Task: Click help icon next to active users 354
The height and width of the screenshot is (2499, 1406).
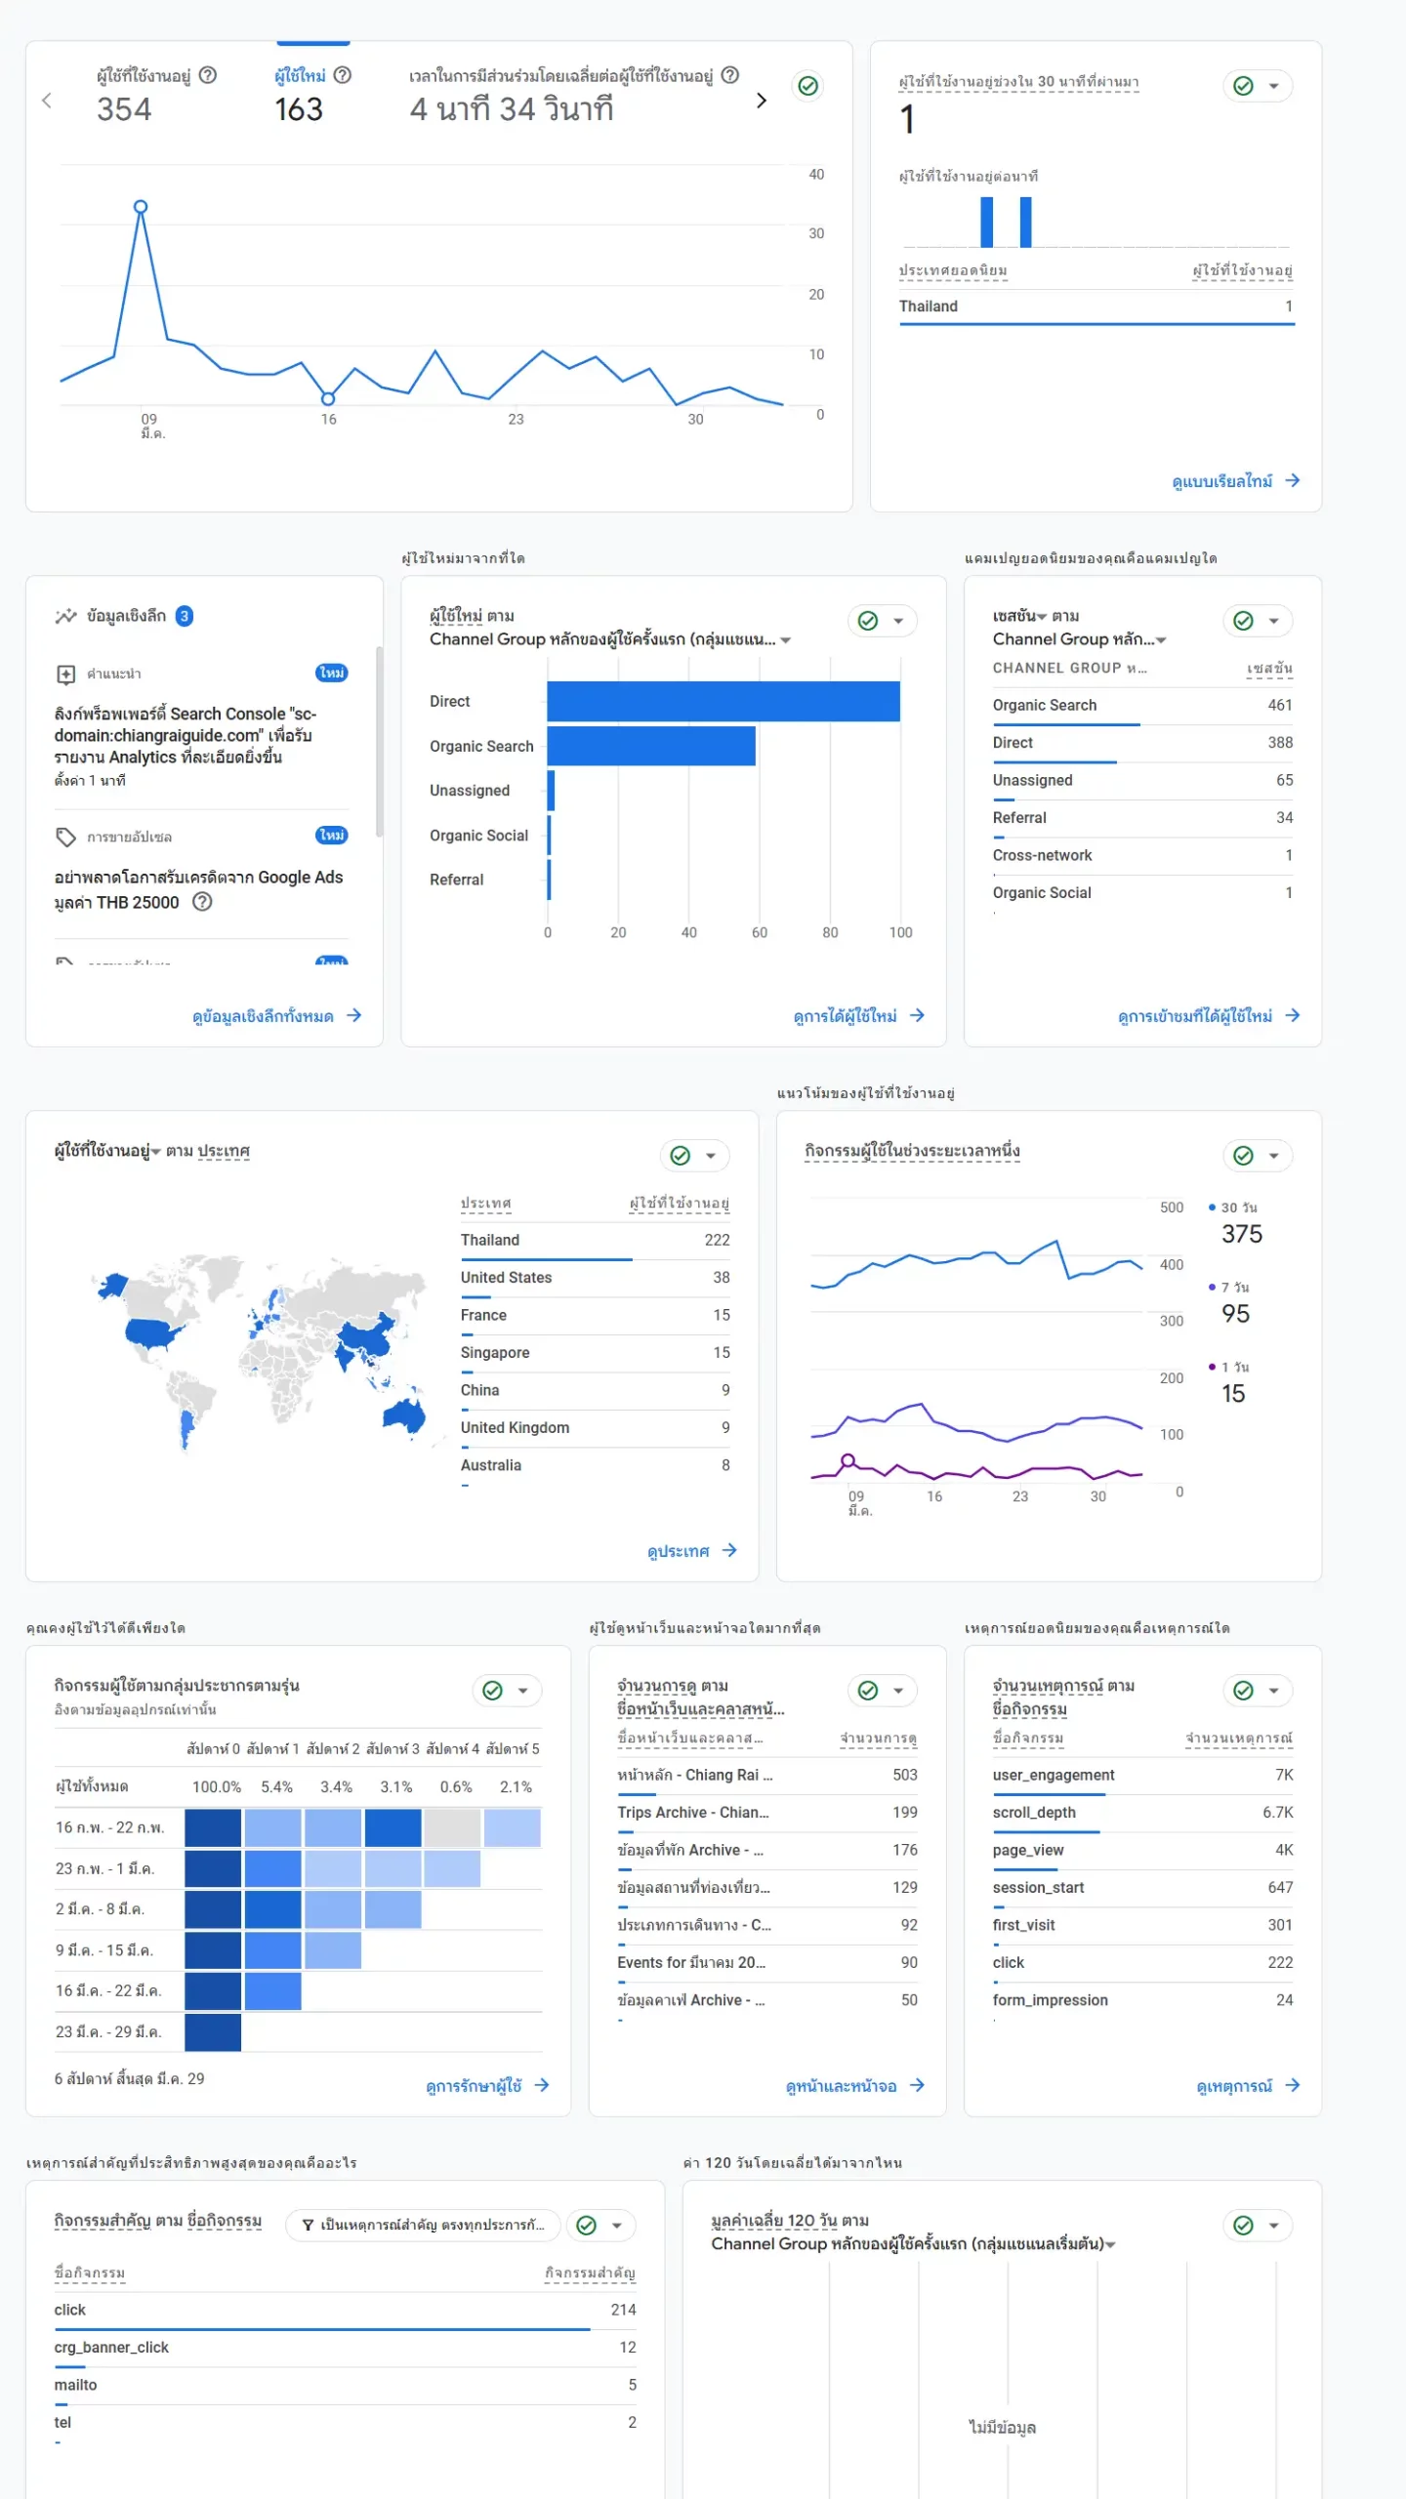Action: point(208,75)
